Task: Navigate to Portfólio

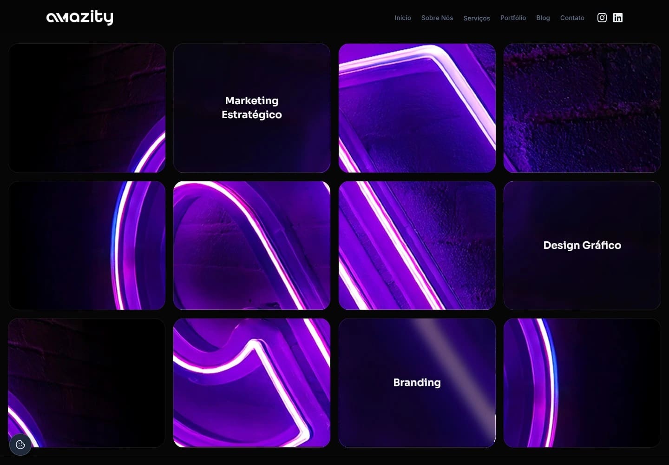Action: coord(513,18)
